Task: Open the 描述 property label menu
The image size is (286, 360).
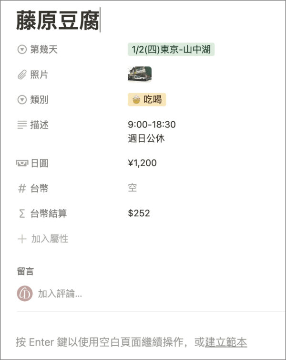Action: [x=39, y=126]
